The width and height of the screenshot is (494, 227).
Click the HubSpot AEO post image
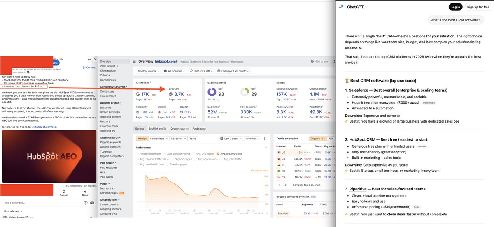[49, 156]
